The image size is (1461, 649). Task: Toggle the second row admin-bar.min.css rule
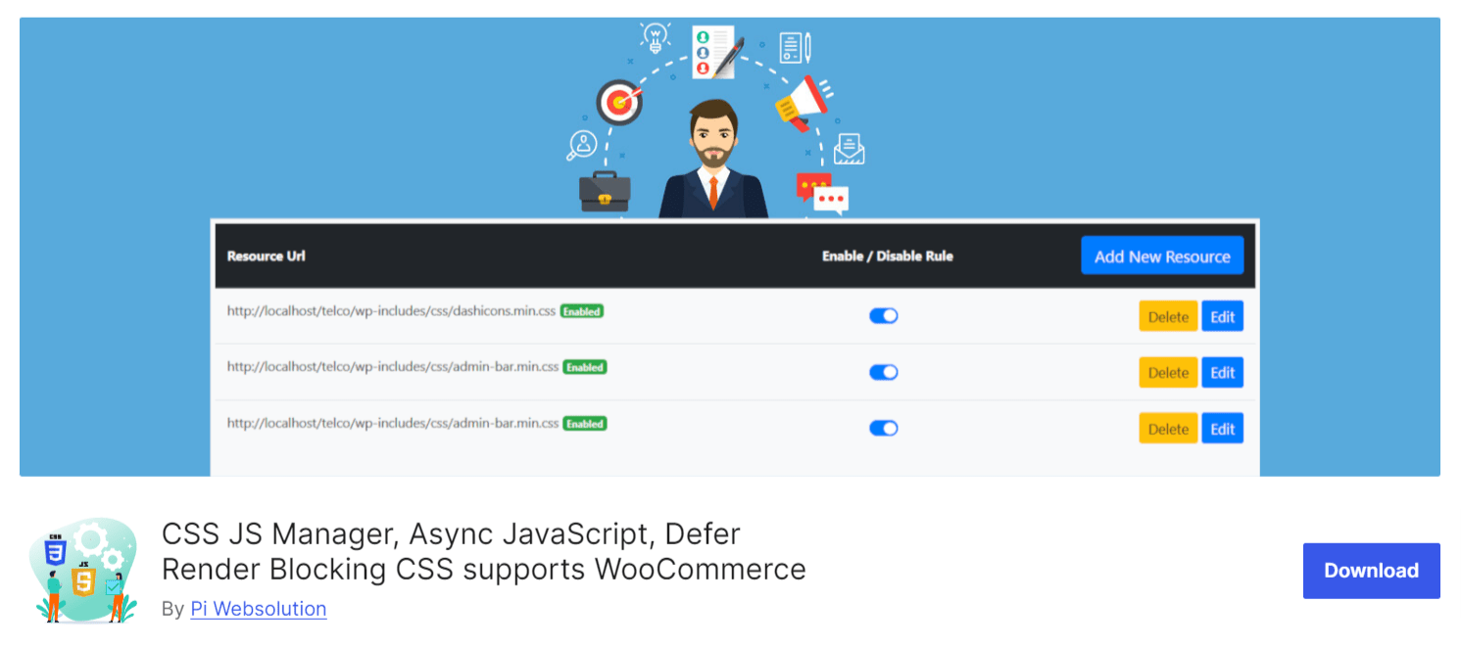(883, 372)
